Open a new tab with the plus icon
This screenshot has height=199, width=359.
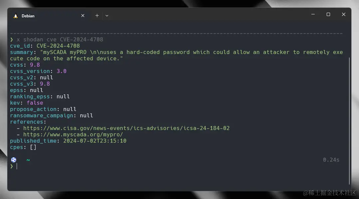pos(97,15)
